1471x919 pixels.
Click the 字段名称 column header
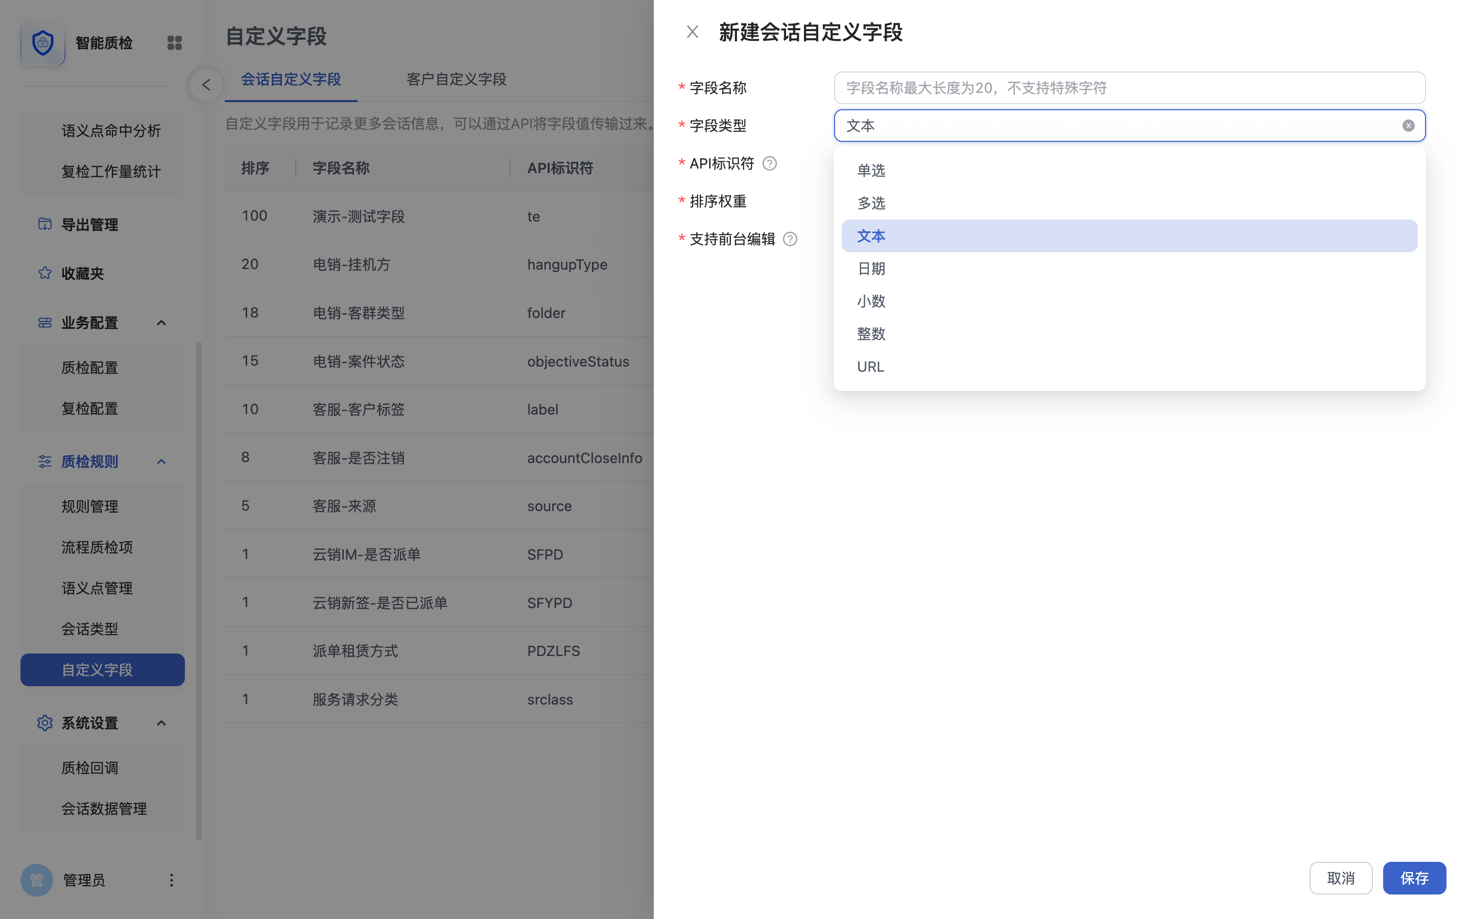[x=340, y=168]
